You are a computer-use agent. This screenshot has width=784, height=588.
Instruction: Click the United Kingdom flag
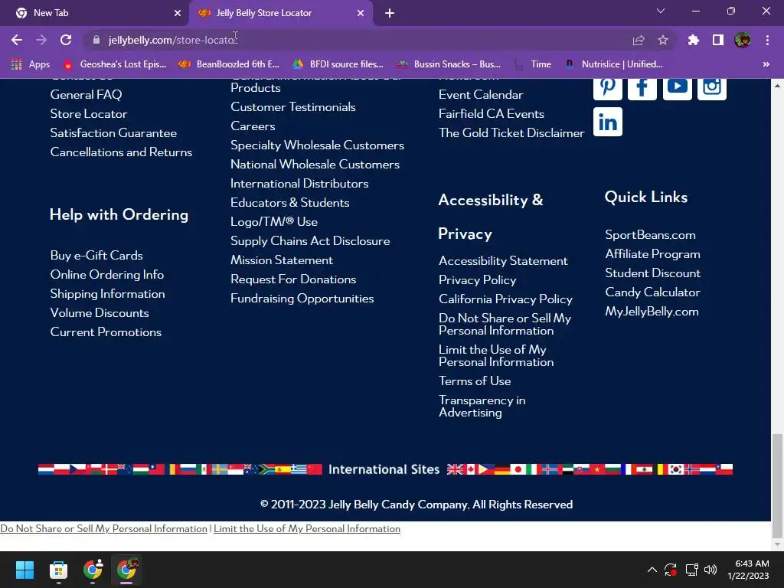tap(455, 469)
